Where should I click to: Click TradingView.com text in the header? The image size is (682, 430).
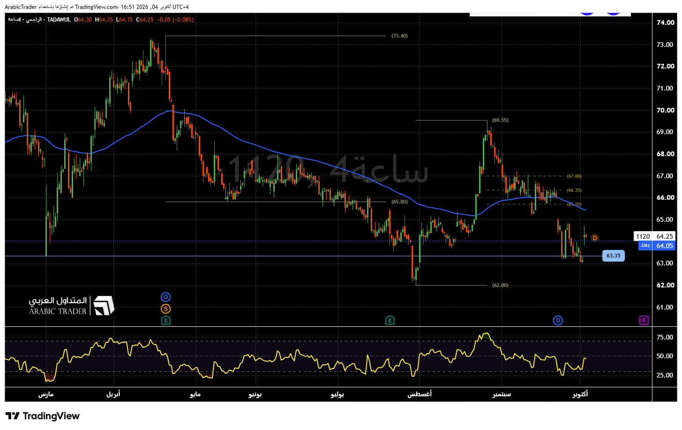[x=97, y=7]
